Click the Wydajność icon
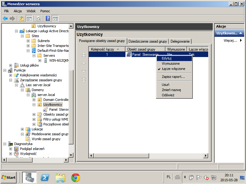The width and height of the screenshot is (246, 184). pos(16,154)
